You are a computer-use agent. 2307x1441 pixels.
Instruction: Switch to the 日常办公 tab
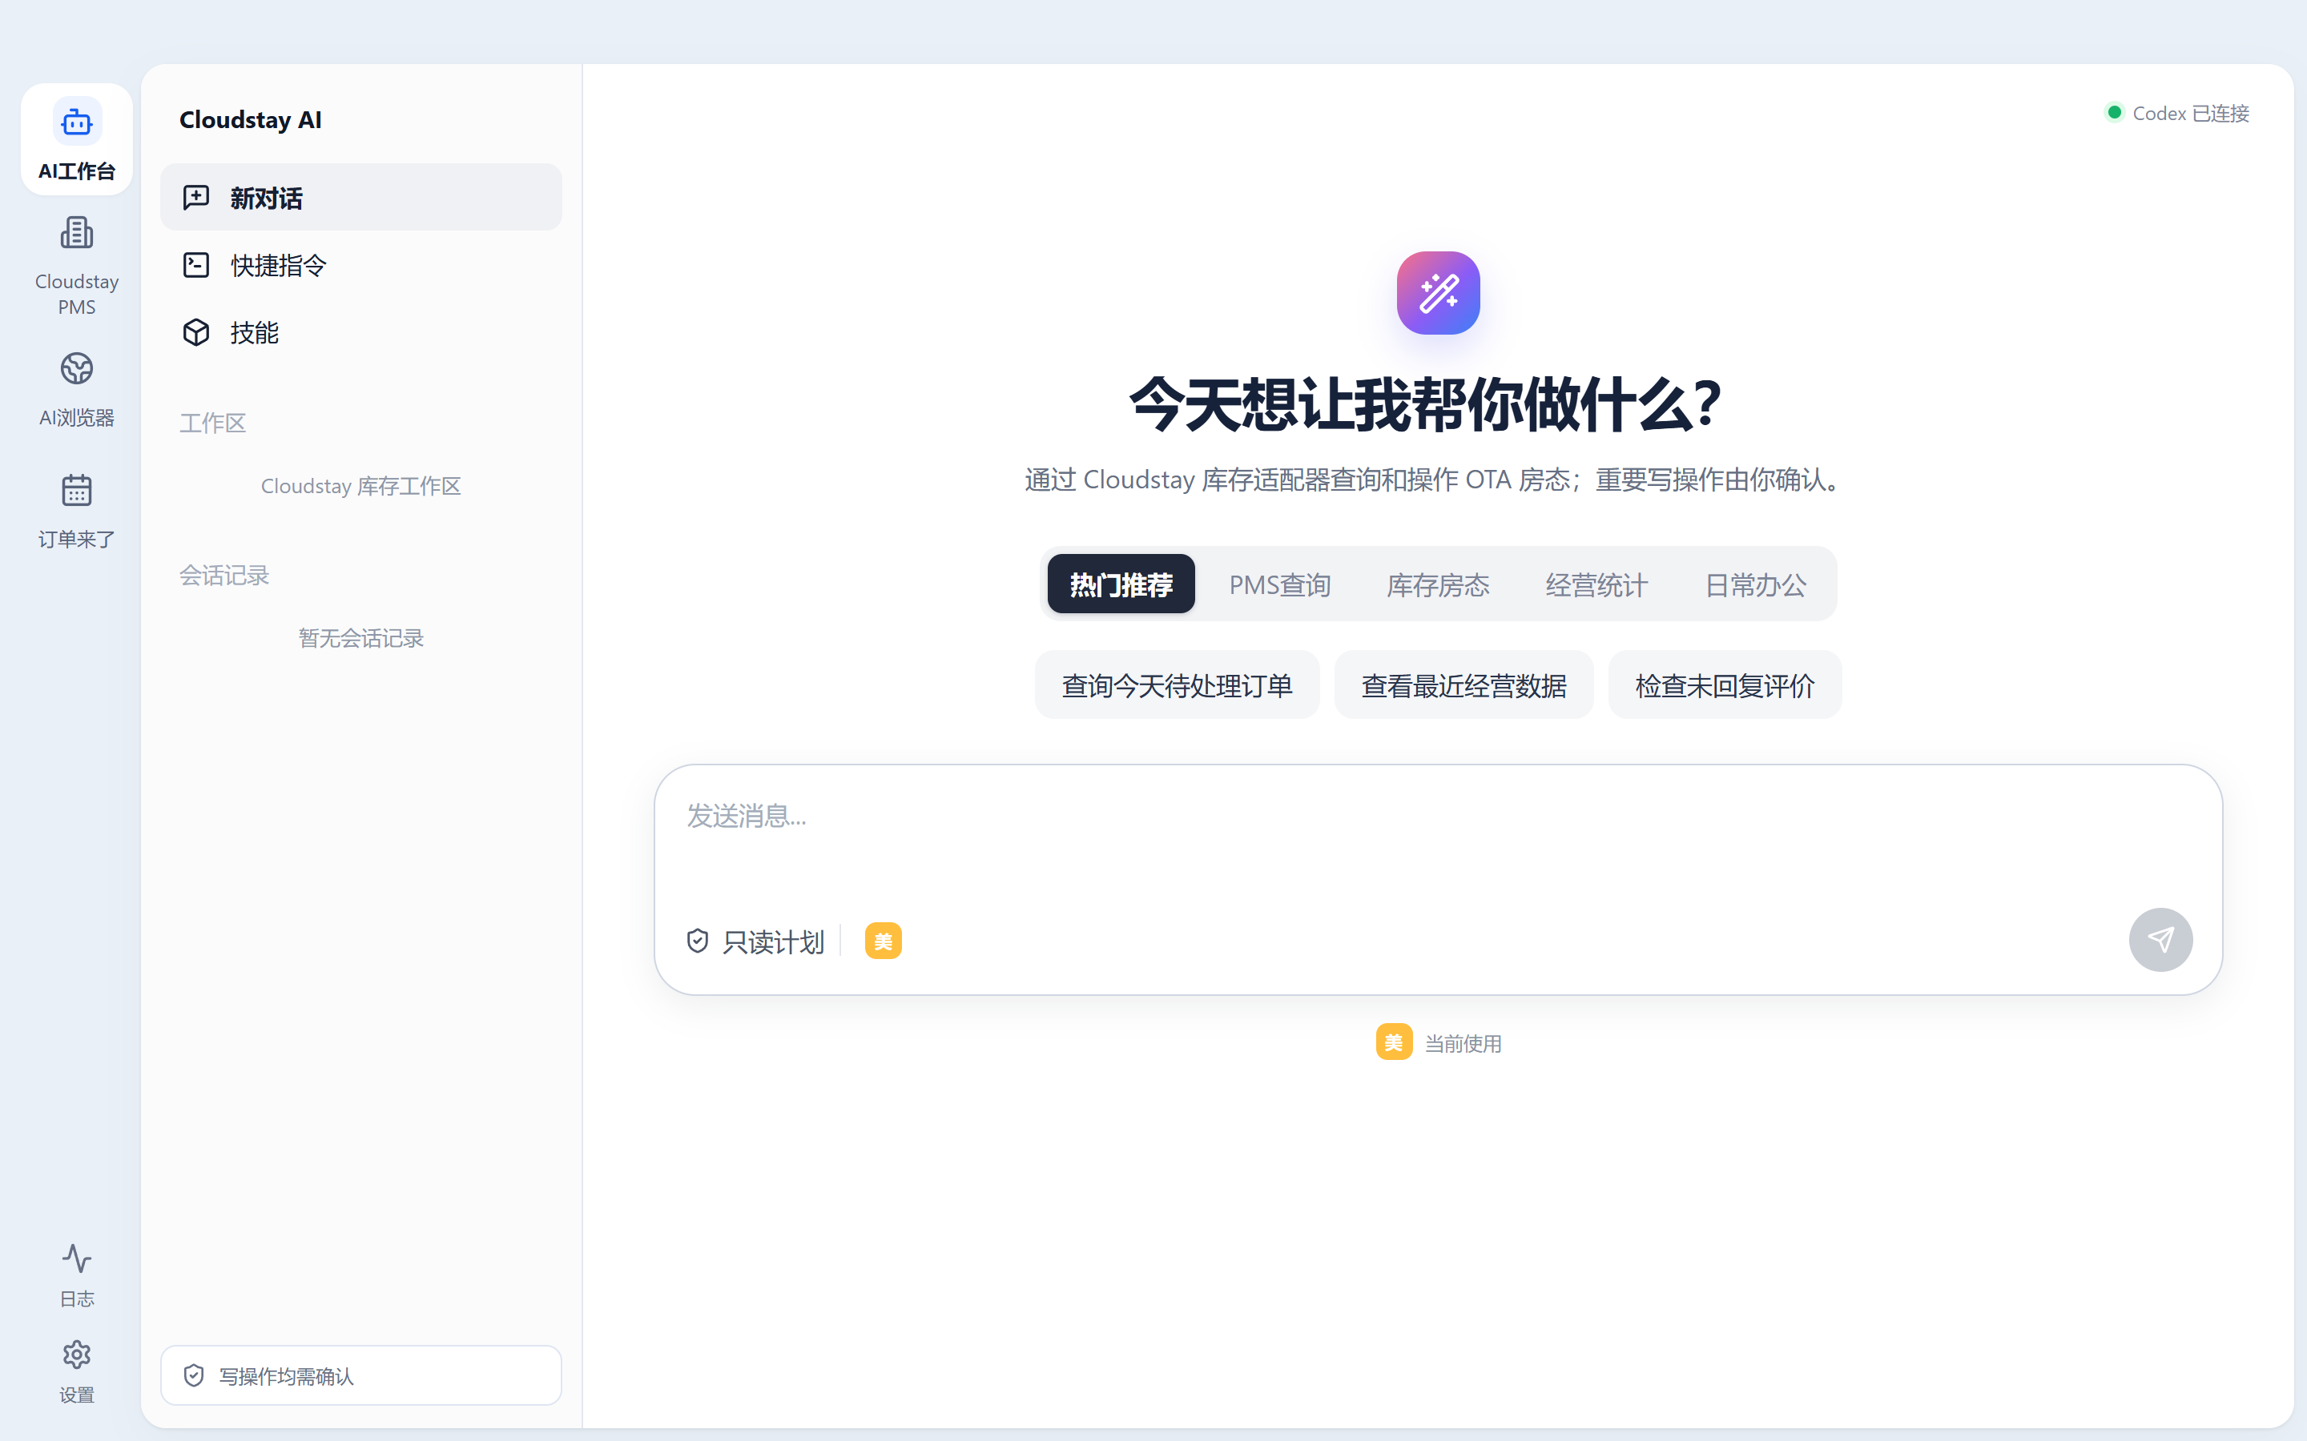(1755, 585)
